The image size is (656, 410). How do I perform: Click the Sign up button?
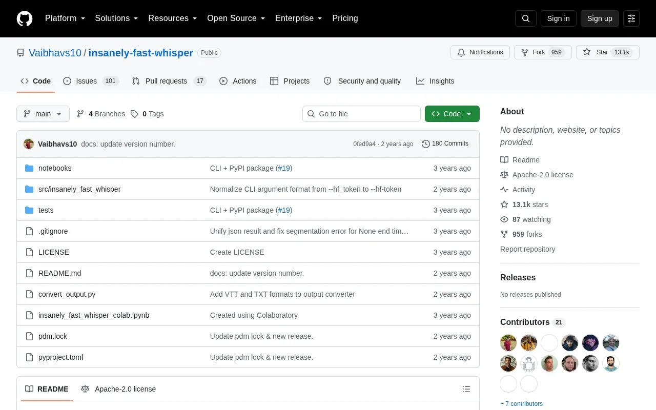coord(600,18)
